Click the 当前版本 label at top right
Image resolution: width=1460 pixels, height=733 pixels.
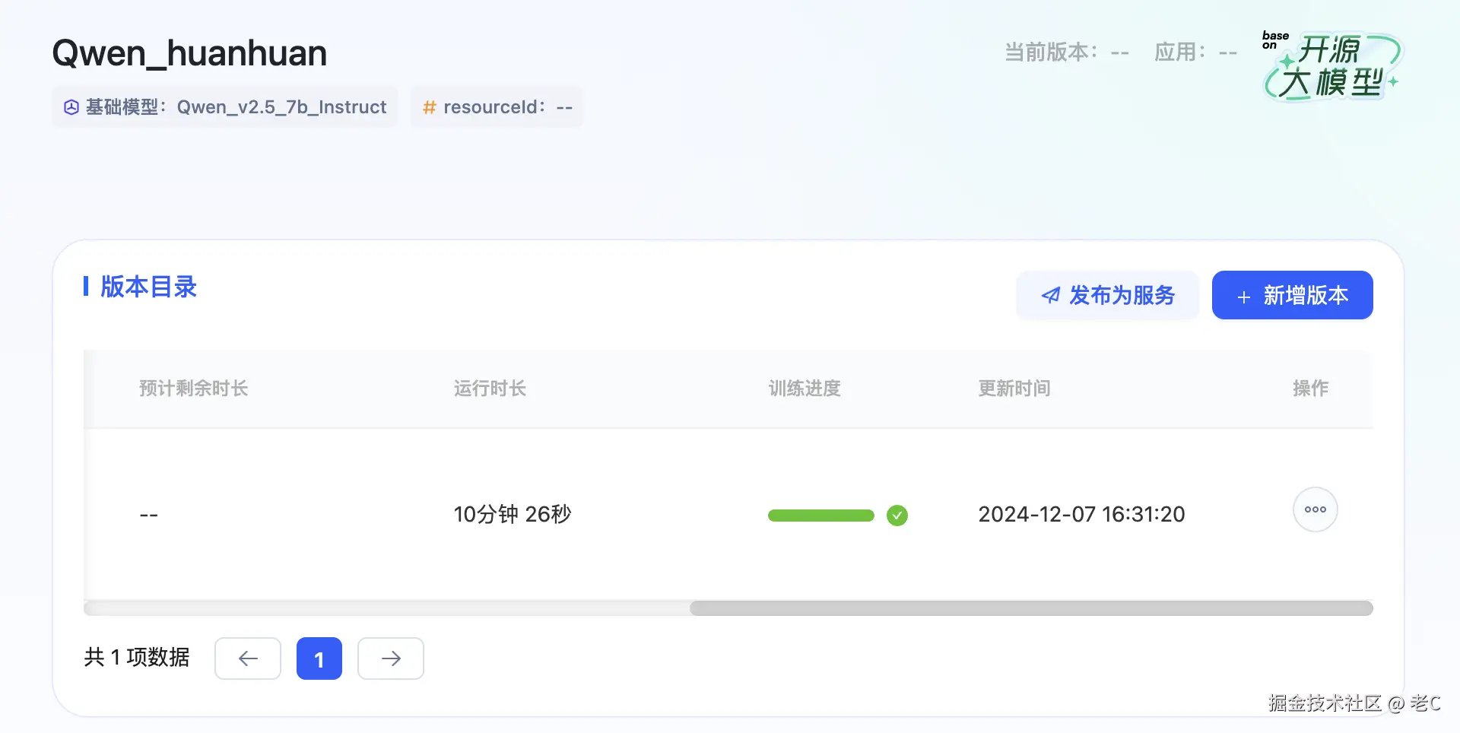point(1049,52)
